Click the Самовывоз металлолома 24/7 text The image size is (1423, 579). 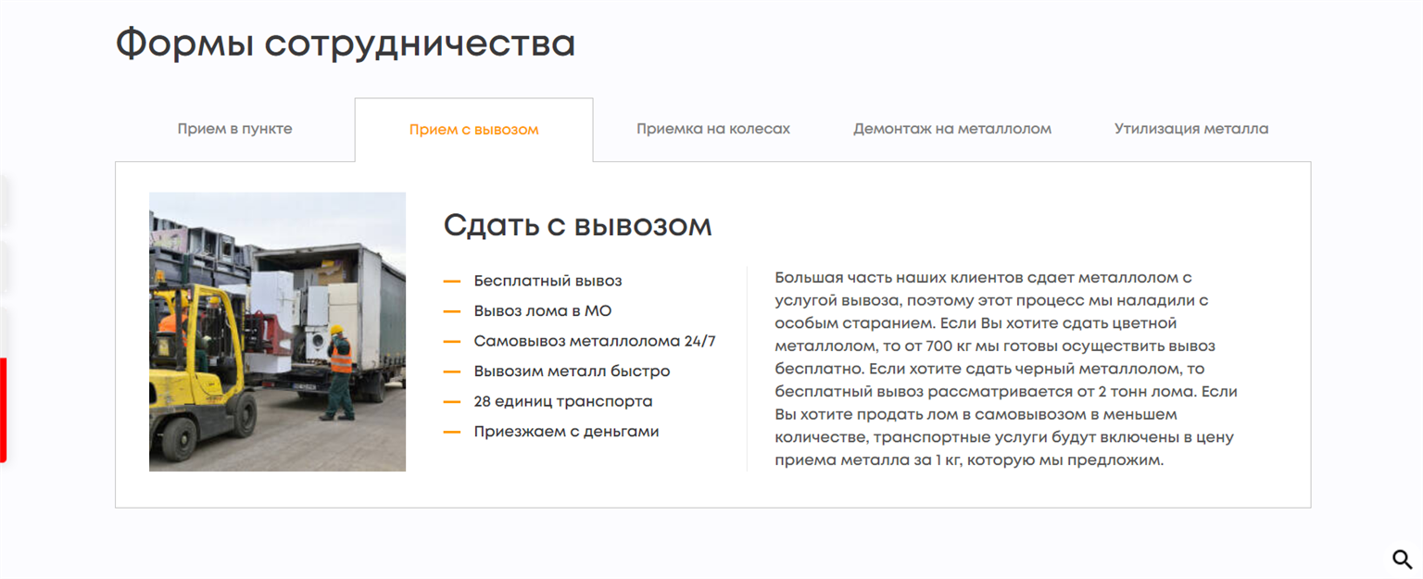pos(594,341)
